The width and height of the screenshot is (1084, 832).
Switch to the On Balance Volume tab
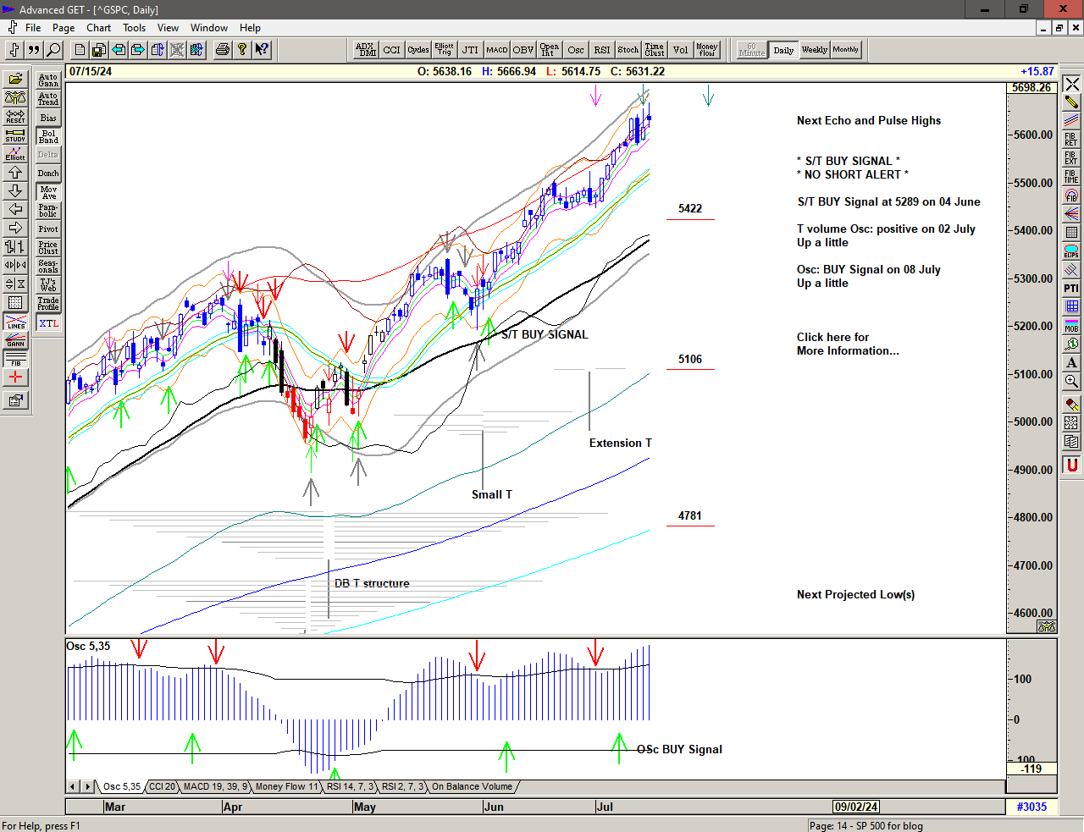[472, 786]
